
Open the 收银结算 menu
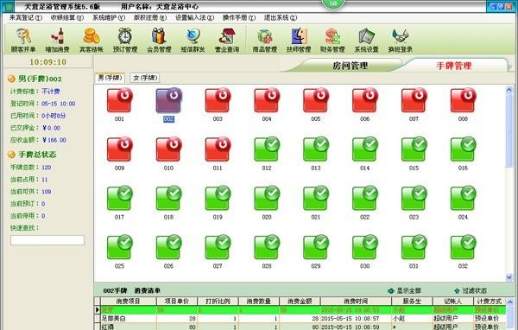[x=67, y=18]
